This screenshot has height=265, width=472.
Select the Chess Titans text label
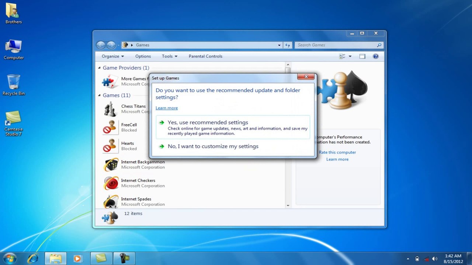pyautogui.click(x=133, y=106)
